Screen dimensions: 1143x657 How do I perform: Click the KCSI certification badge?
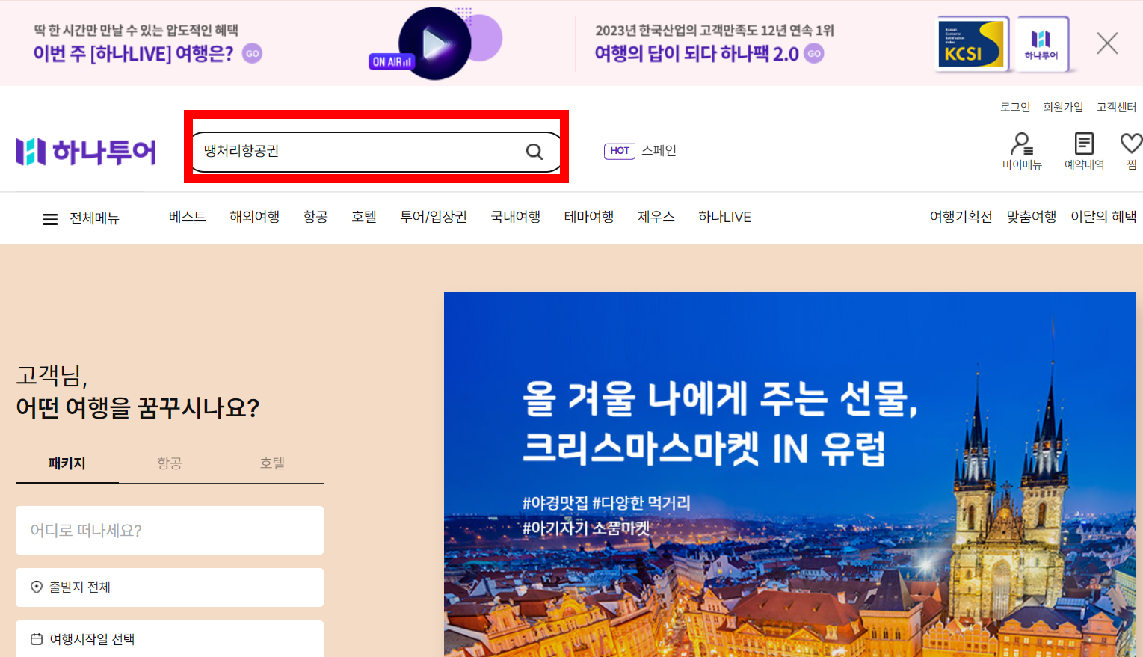click(970, 43)
